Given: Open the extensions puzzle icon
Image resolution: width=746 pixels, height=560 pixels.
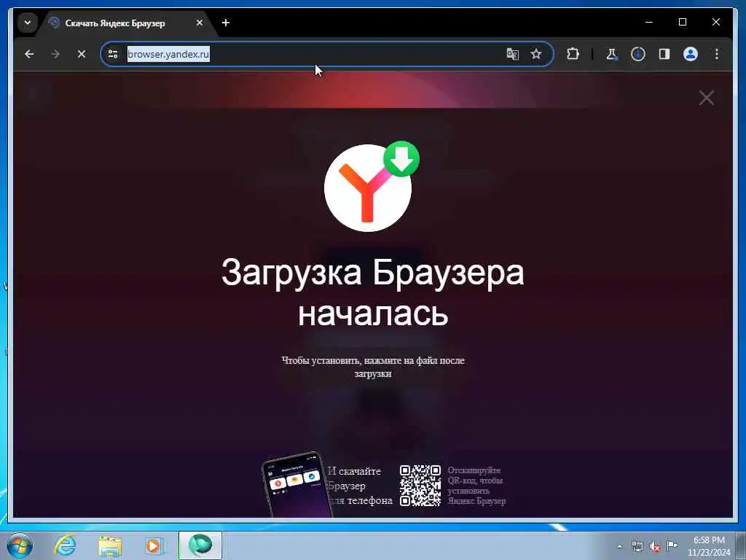Looking at the screenshot, I should point(573,54).
